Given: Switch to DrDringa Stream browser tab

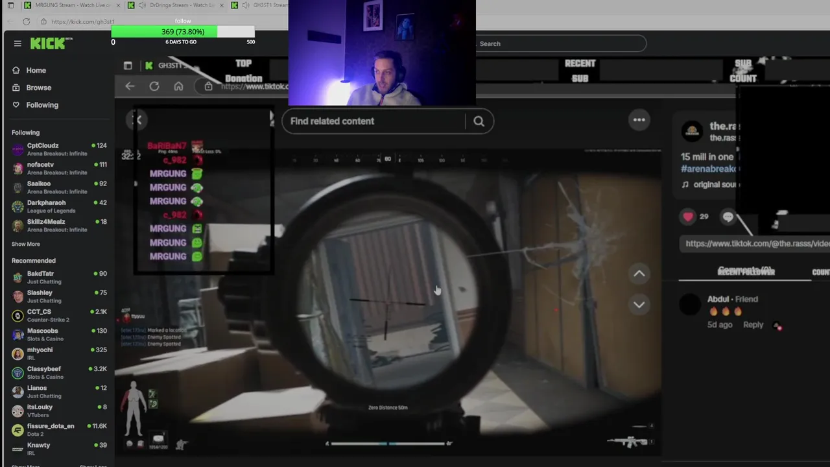Looking at the screenshot, I should point(175,5).
